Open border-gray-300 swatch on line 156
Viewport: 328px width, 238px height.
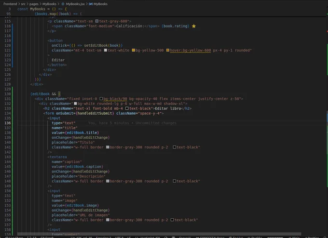coord(108,220)
